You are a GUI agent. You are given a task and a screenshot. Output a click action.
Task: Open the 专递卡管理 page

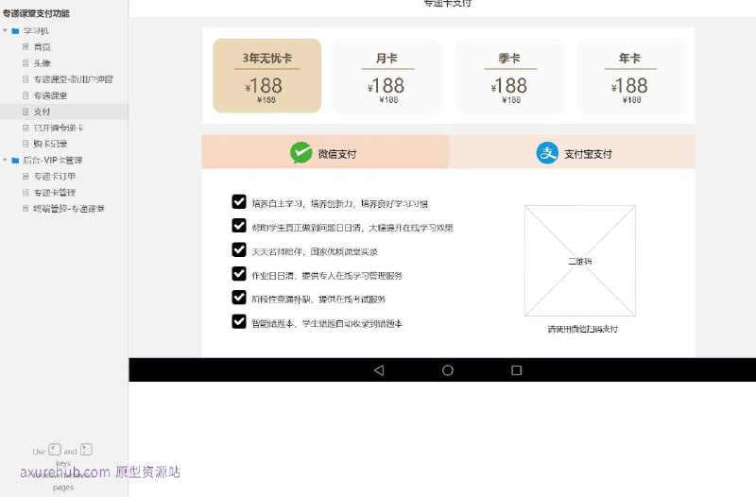pos(55,193)
